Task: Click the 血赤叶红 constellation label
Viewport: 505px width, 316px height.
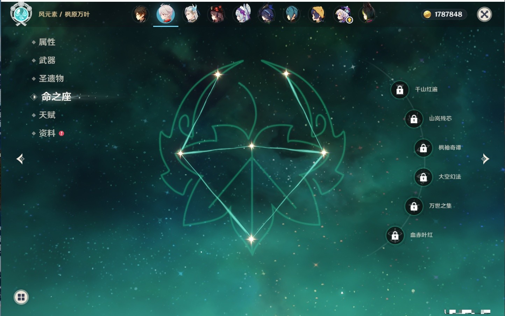Action: 421,235
